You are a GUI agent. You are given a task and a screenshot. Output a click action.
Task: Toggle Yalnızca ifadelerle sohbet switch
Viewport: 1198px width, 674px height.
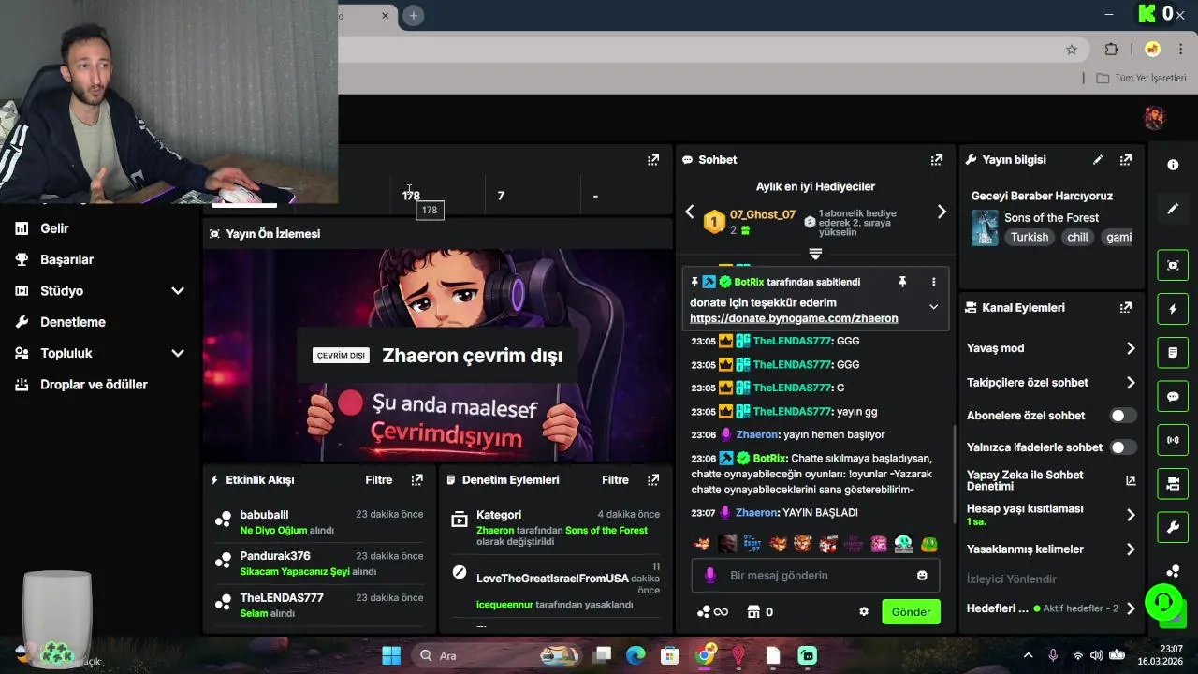pyautogui.click(x=1122, y=447)
